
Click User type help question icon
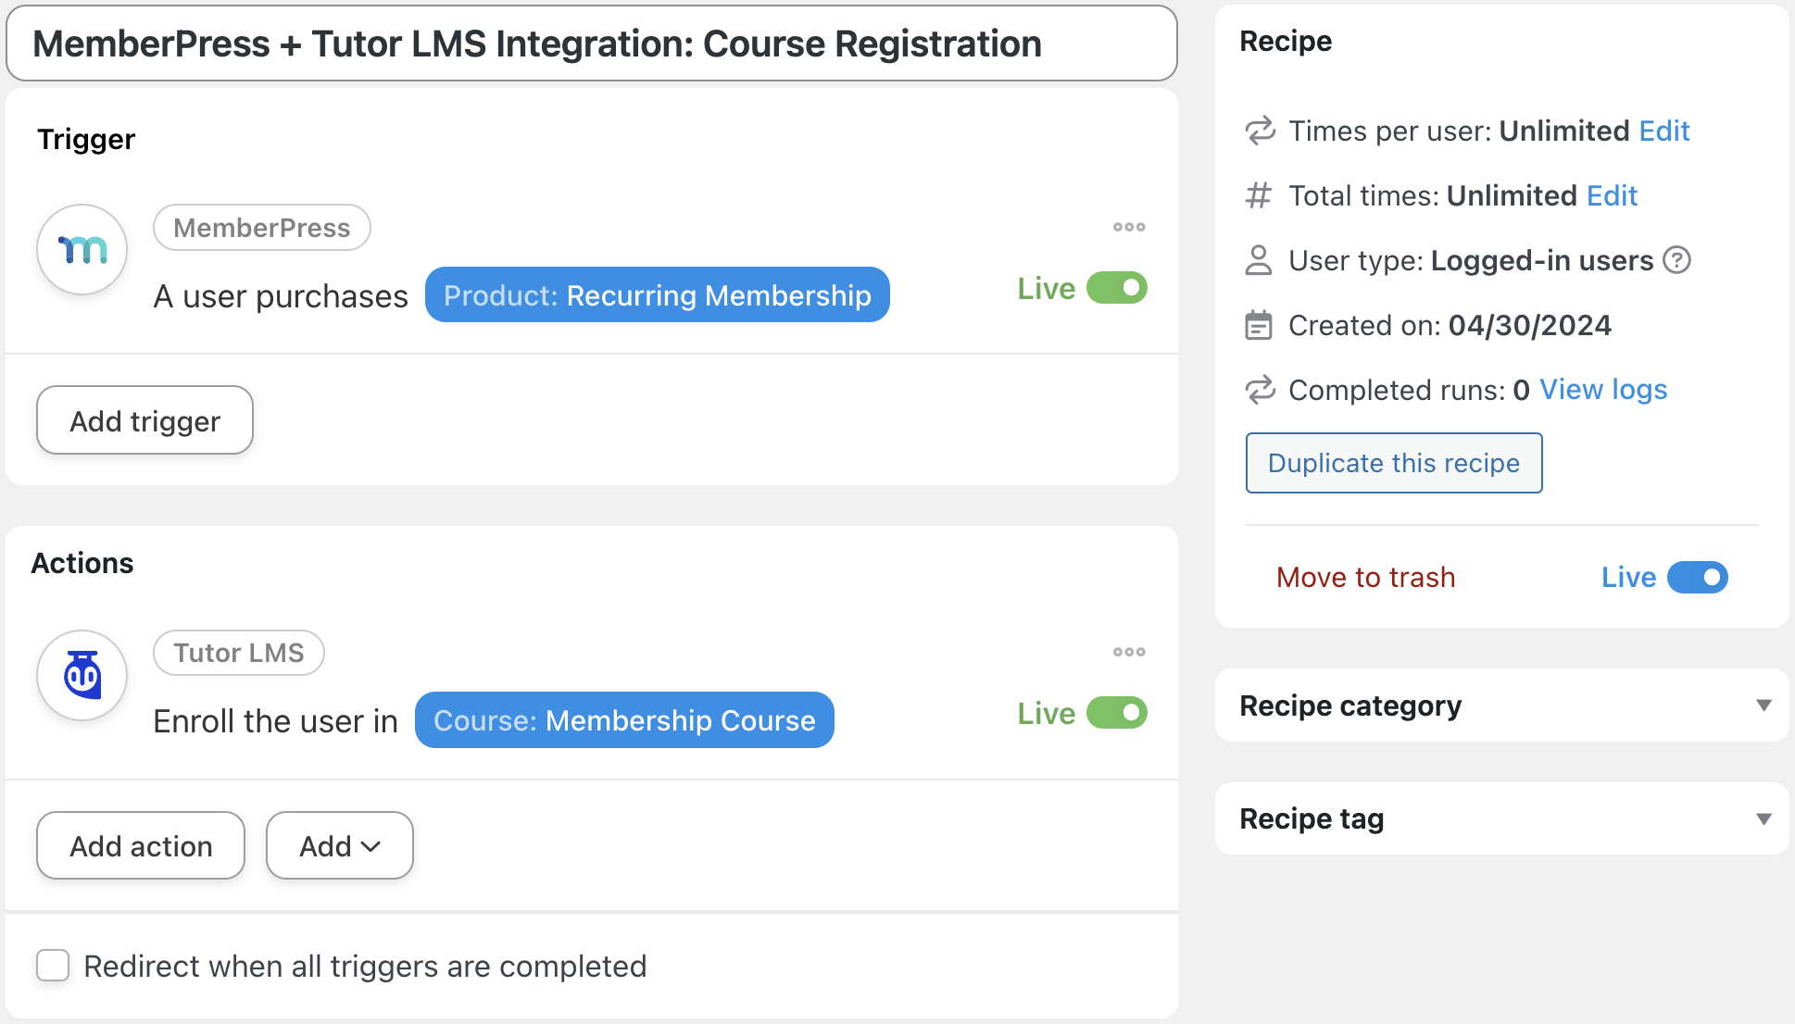point(1676,260)
